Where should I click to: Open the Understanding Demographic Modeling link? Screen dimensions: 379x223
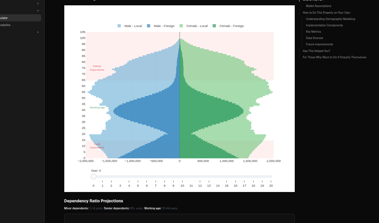(x=330, y=19)
